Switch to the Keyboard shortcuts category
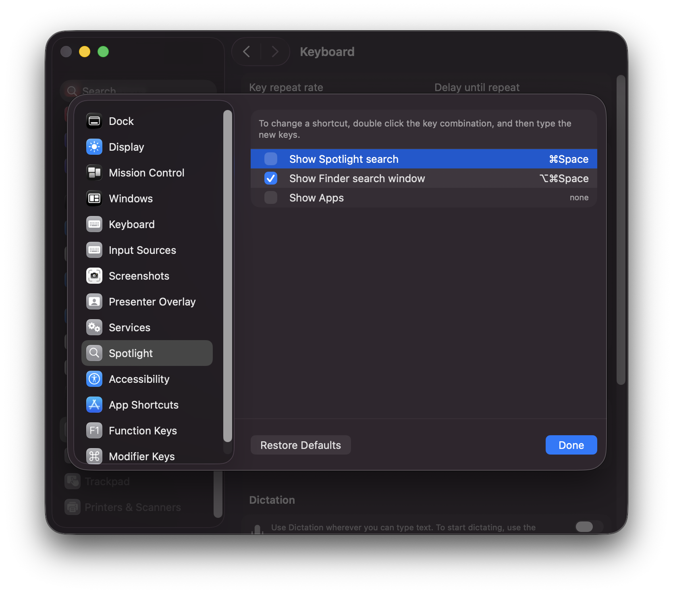 [x=131, y=224]
